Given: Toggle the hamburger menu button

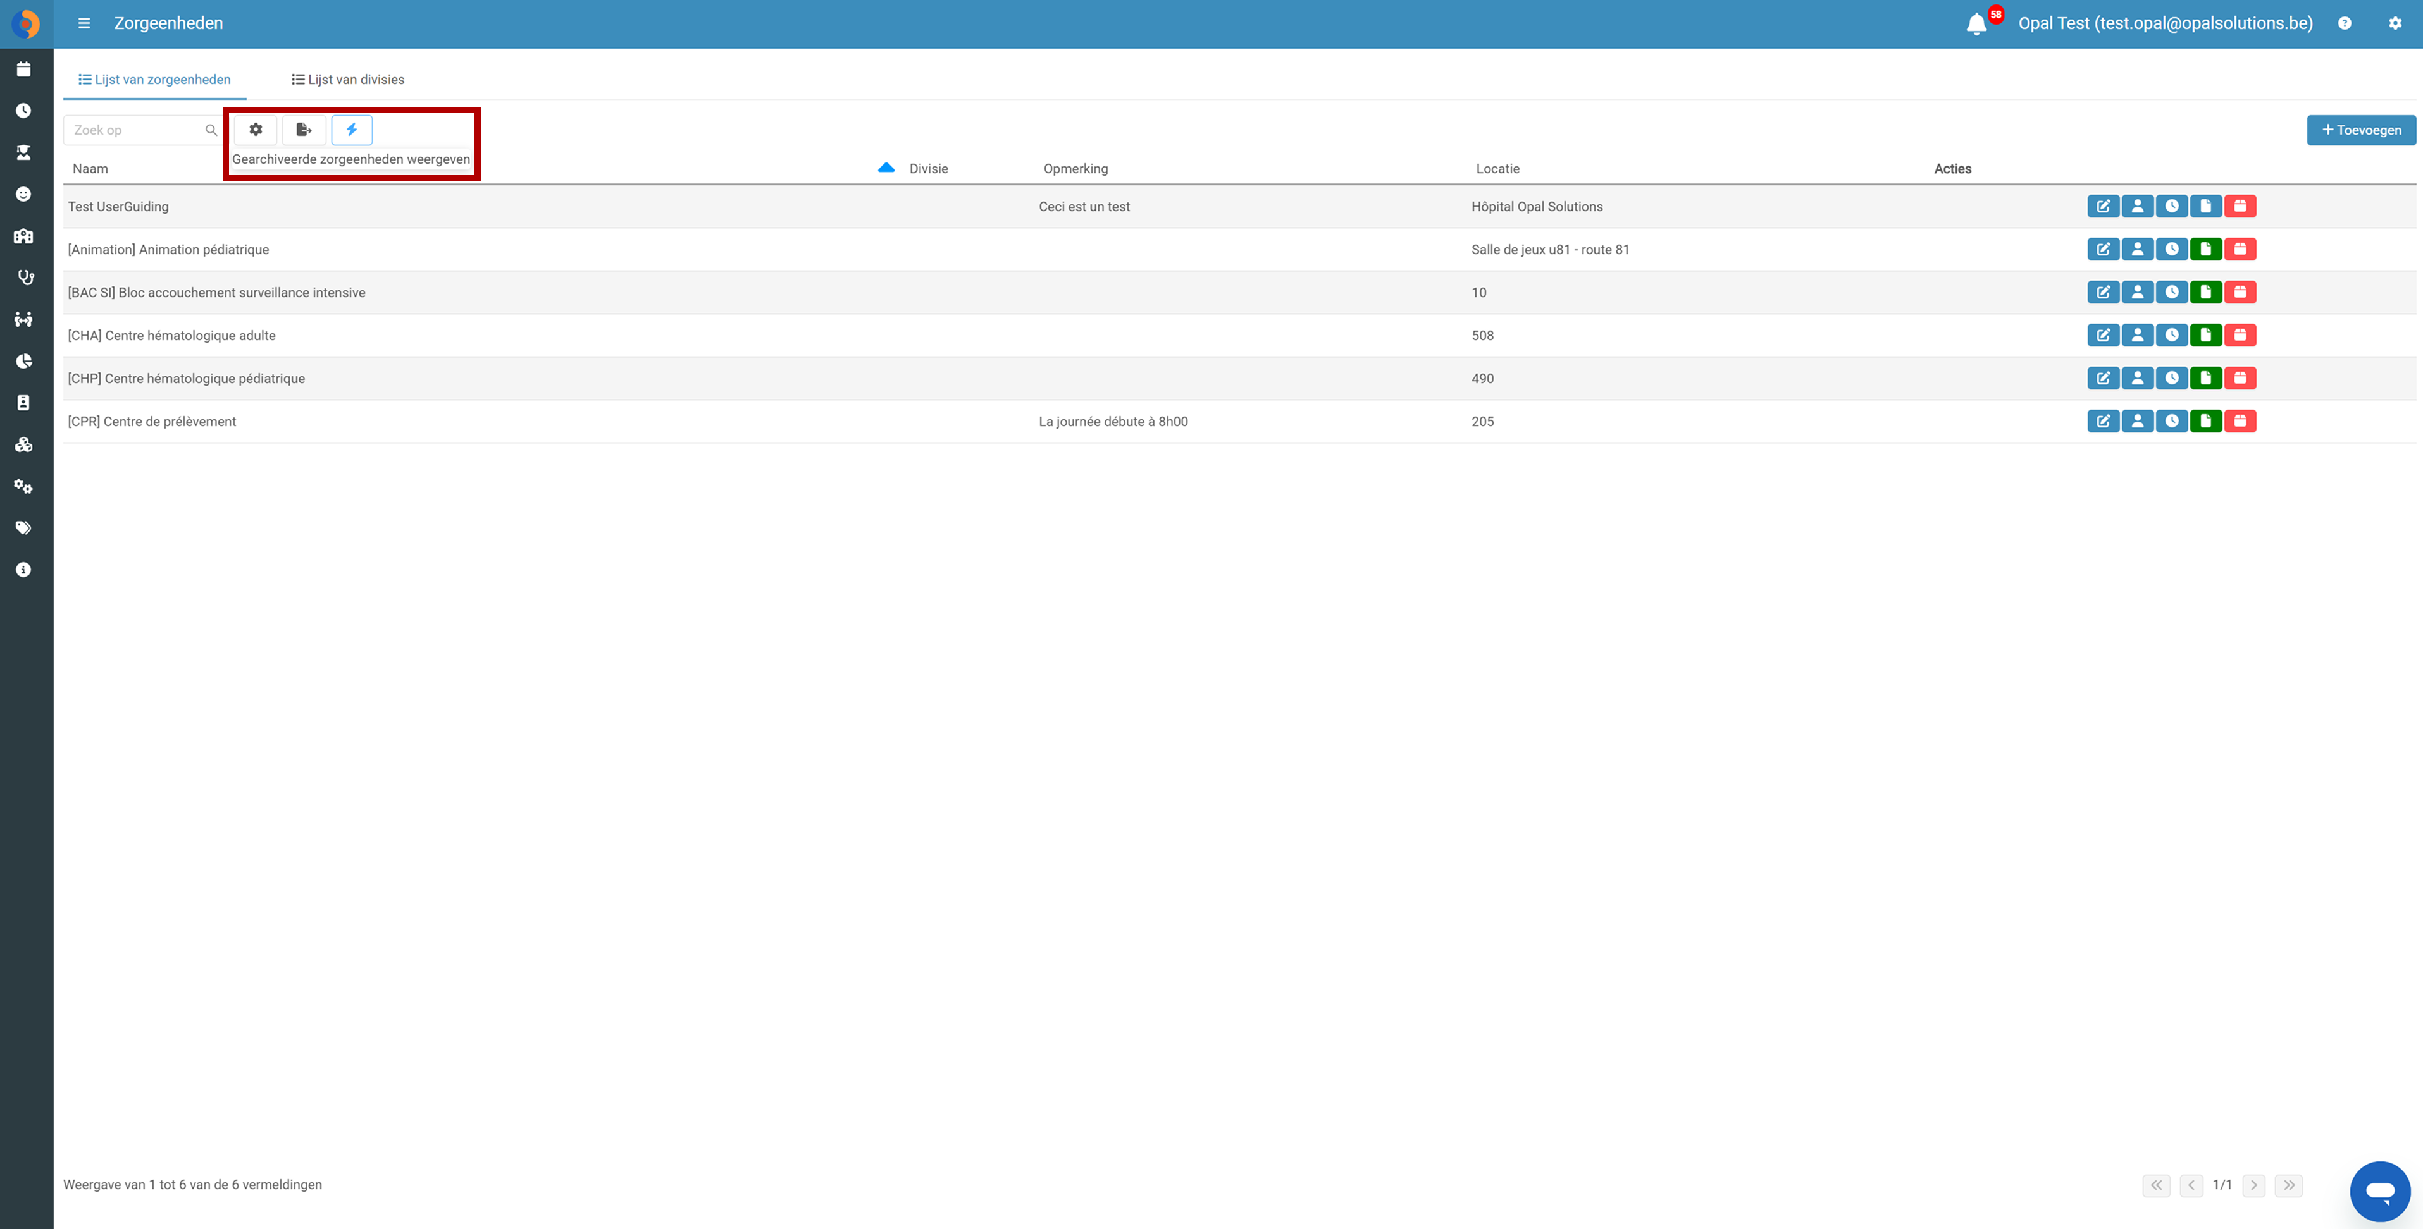Looking at the screenshot, I should click(84, 23).
